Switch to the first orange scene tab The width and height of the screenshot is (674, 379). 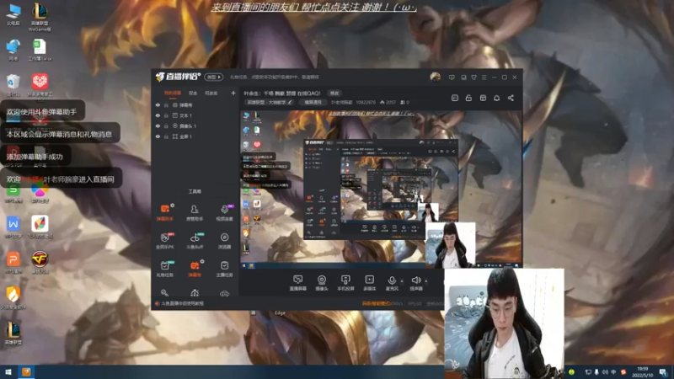tap(173, 93)
